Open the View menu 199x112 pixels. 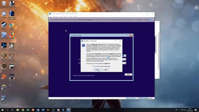61,16
